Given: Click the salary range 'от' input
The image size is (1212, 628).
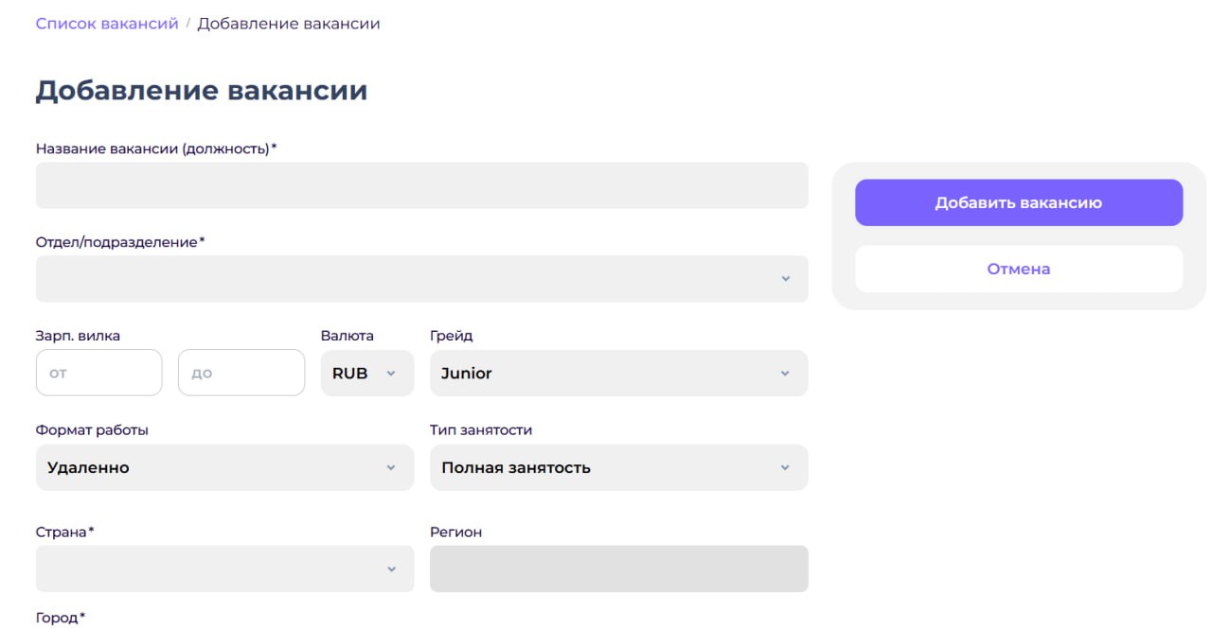Looking at the screenshot, I should pyautogui.click(x=98, y=373).
